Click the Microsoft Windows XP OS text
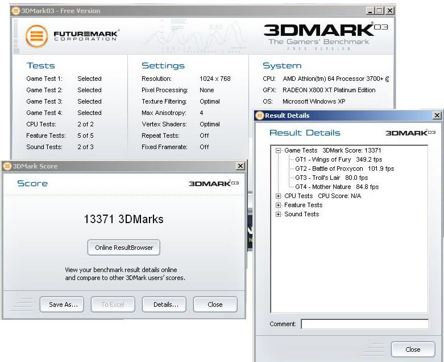The width and height of the screenshot is (444, 362). pyautogui.click(x=314, y=101)
